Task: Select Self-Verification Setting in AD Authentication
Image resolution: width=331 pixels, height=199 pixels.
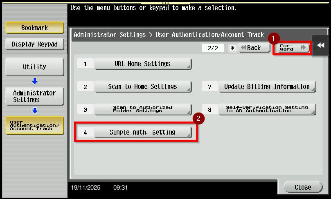Action: pyautogui.click(x=267, y=109)
